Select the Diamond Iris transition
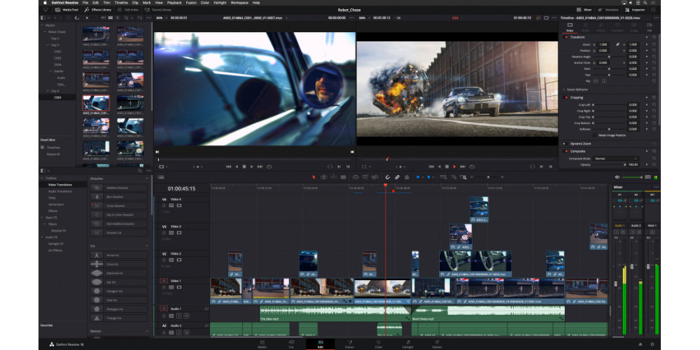 point(119,273)
